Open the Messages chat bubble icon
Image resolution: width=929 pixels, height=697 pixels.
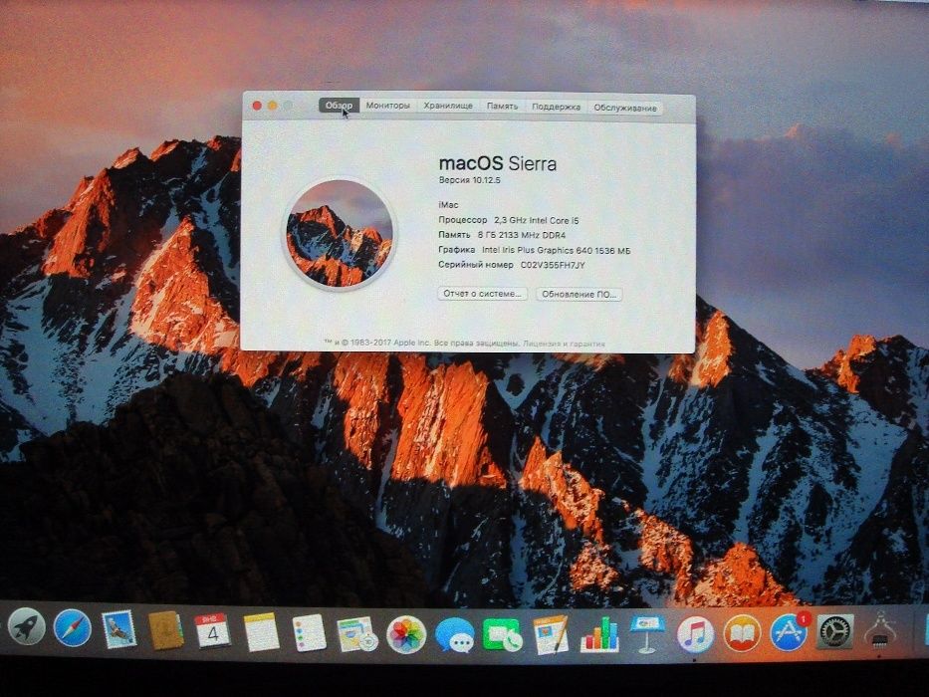click(454, 635)
